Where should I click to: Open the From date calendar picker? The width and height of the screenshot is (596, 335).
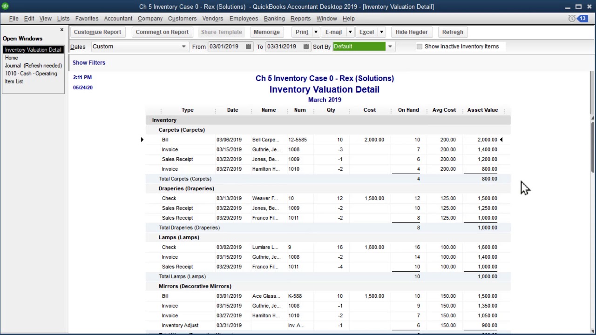(x=248, y=47)
